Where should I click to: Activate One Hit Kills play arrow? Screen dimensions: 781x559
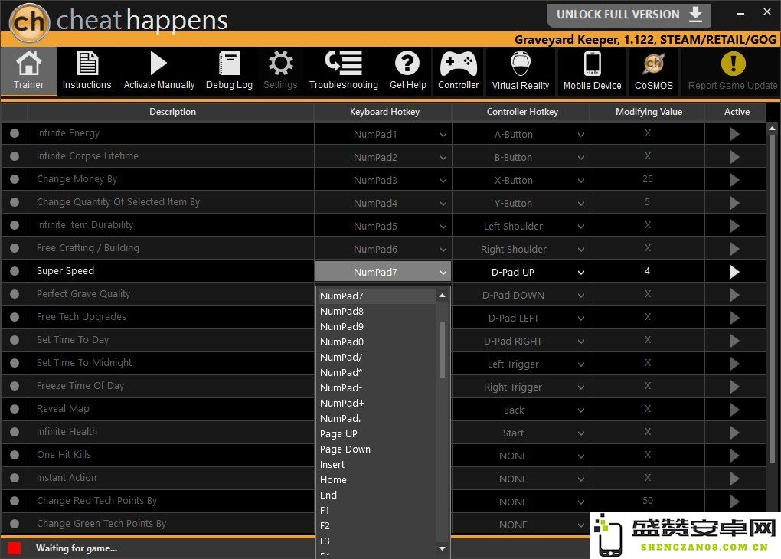click(x=735, y=456)
